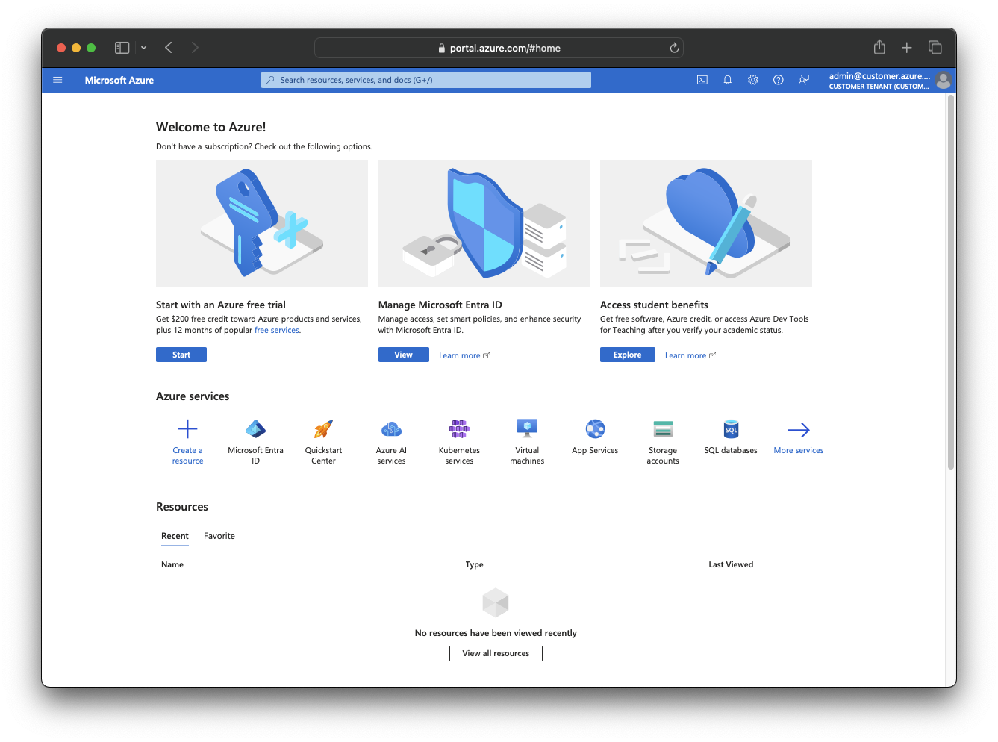998x742 pixels.
Task: Open Learn more link for Entra ID
Action: click(x=464, y=355)
